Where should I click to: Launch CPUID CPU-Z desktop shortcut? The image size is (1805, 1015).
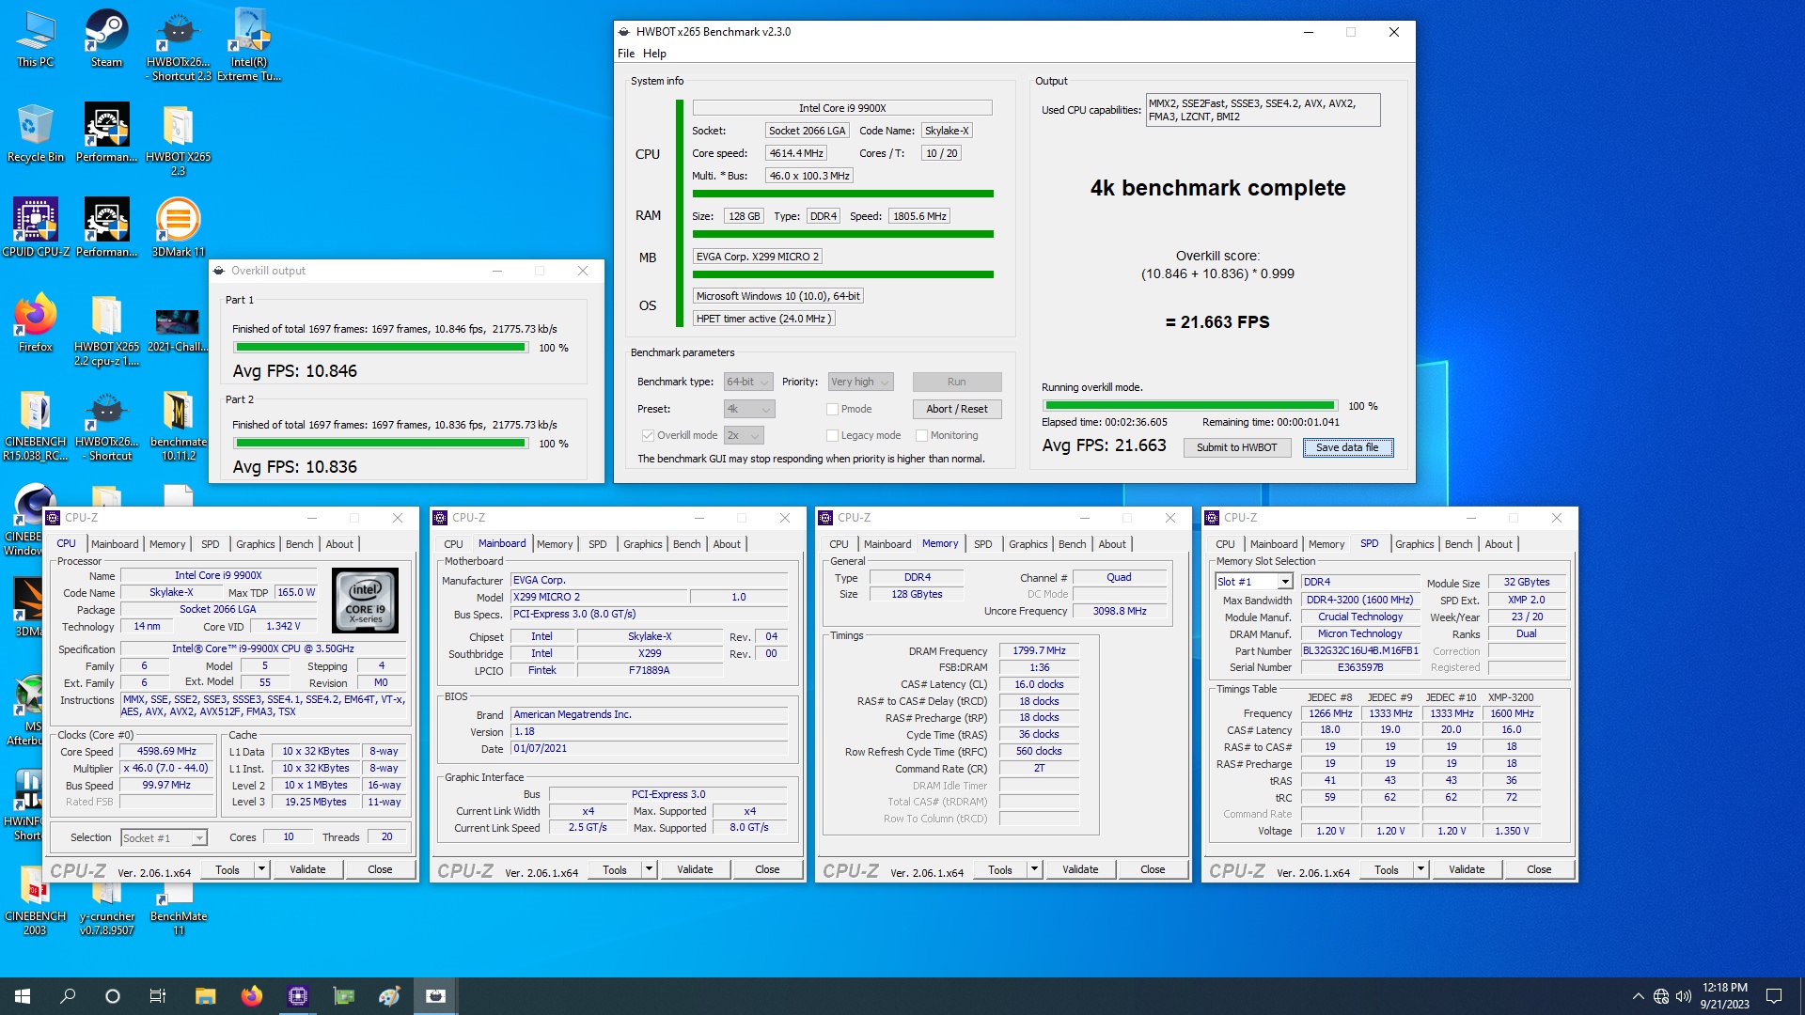[x=35, y=227]
